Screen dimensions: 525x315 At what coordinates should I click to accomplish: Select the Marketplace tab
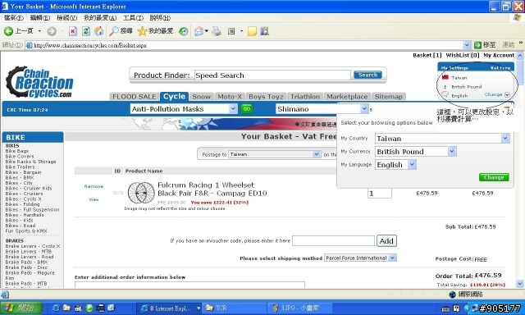point(347,97)
